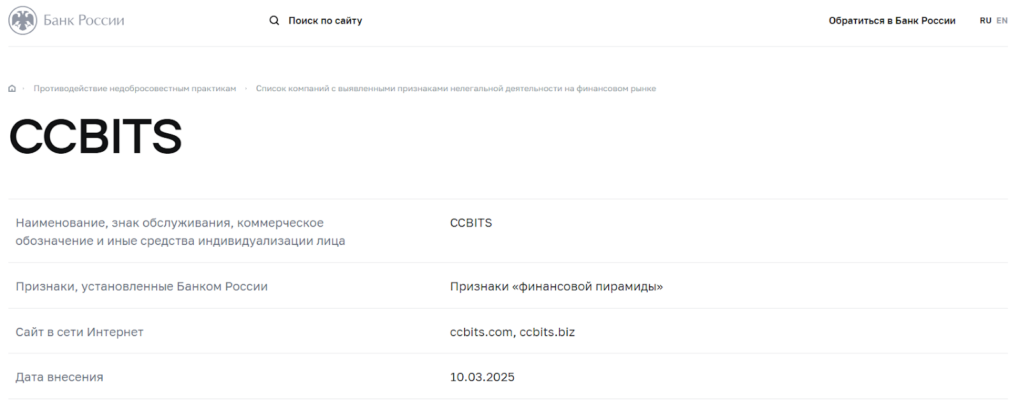Viewport: 1020px width, 419px height.
Task: Click the Дата внесения row label
Action: 59,377
